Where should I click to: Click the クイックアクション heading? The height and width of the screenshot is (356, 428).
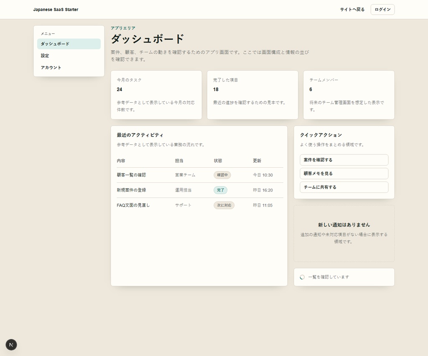(x=321, y=135)
